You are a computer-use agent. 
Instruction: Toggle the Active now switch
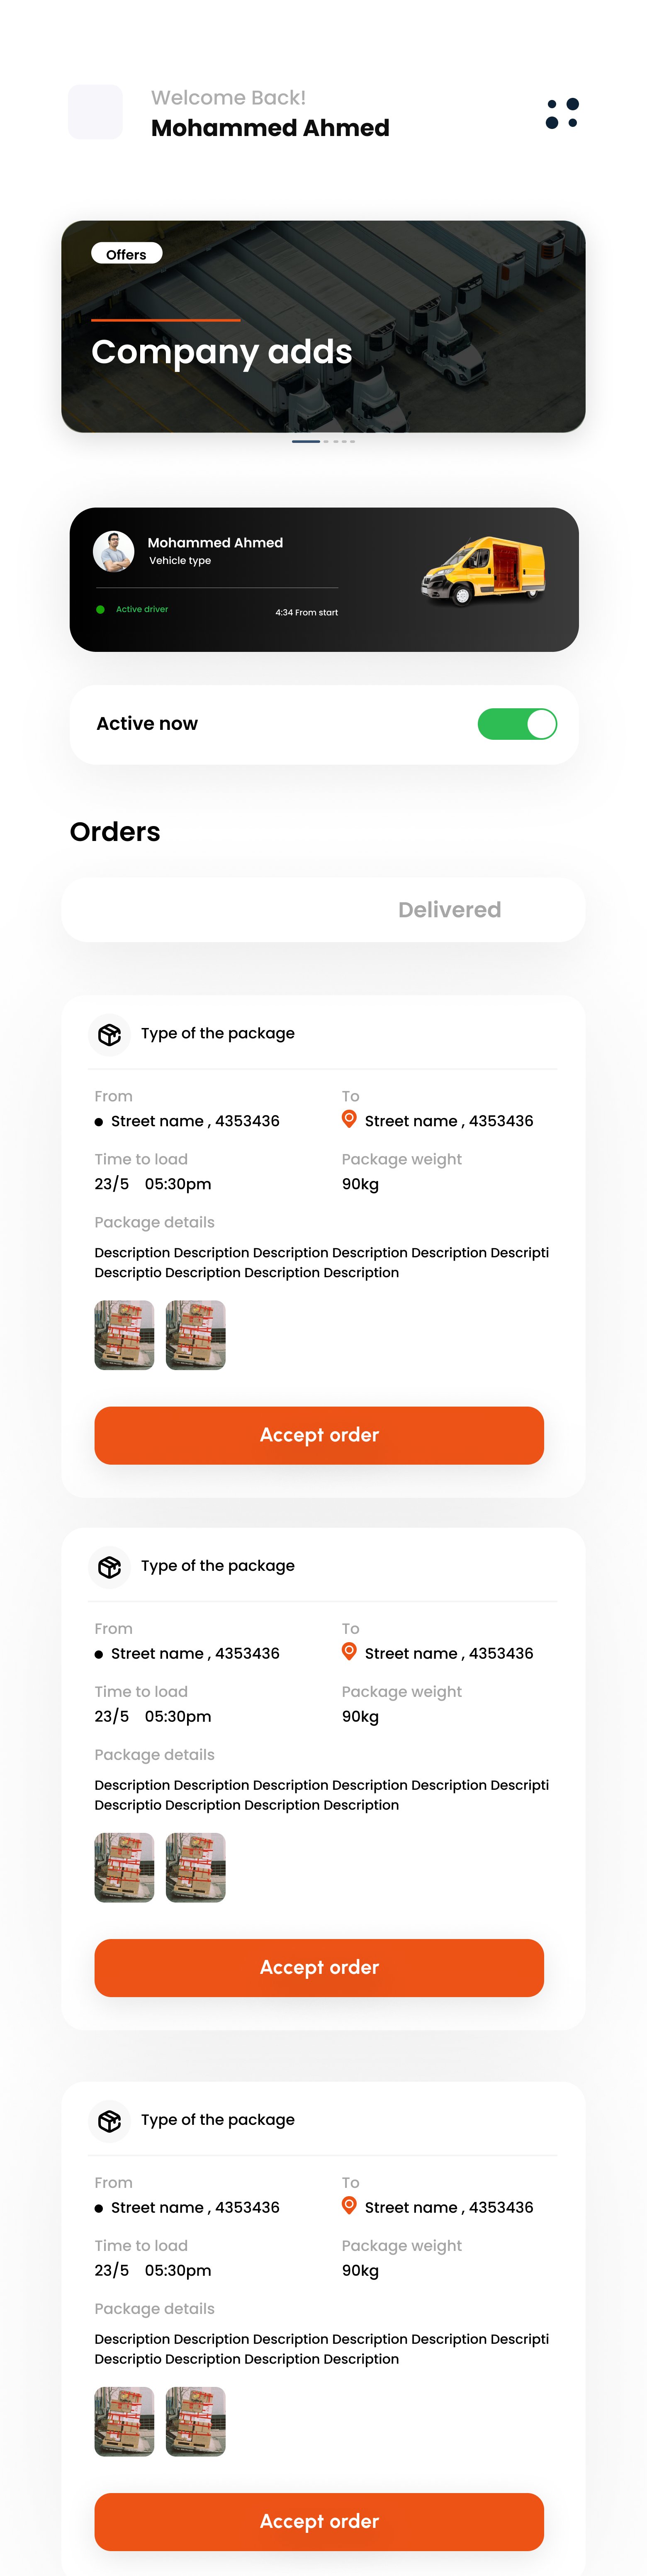click(x=517, y=724)
